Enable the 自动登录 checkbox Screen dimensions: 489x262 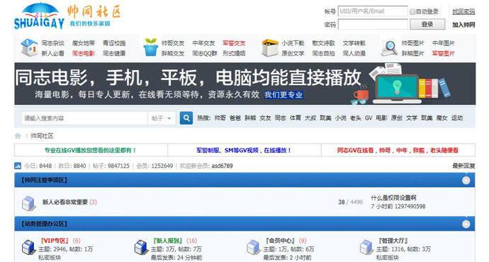pos(412,11)
